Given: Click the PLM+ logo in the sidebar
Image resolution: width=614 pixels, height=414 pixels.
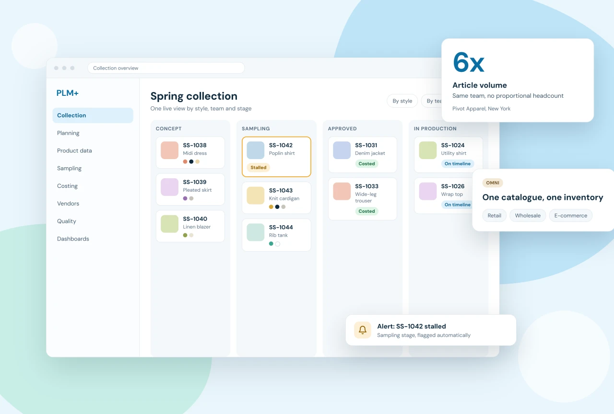Looking at the screenshot, I should tap(68, 93).
